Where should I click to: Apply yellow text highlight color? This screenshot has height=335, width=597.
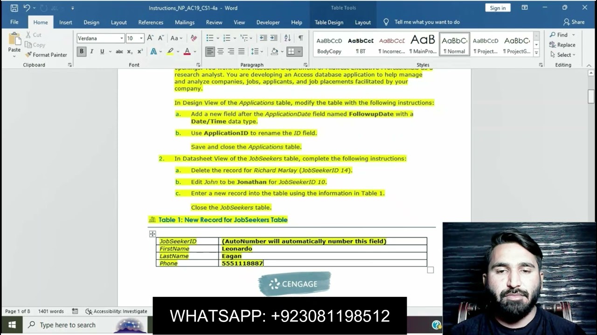click(170, 52)
